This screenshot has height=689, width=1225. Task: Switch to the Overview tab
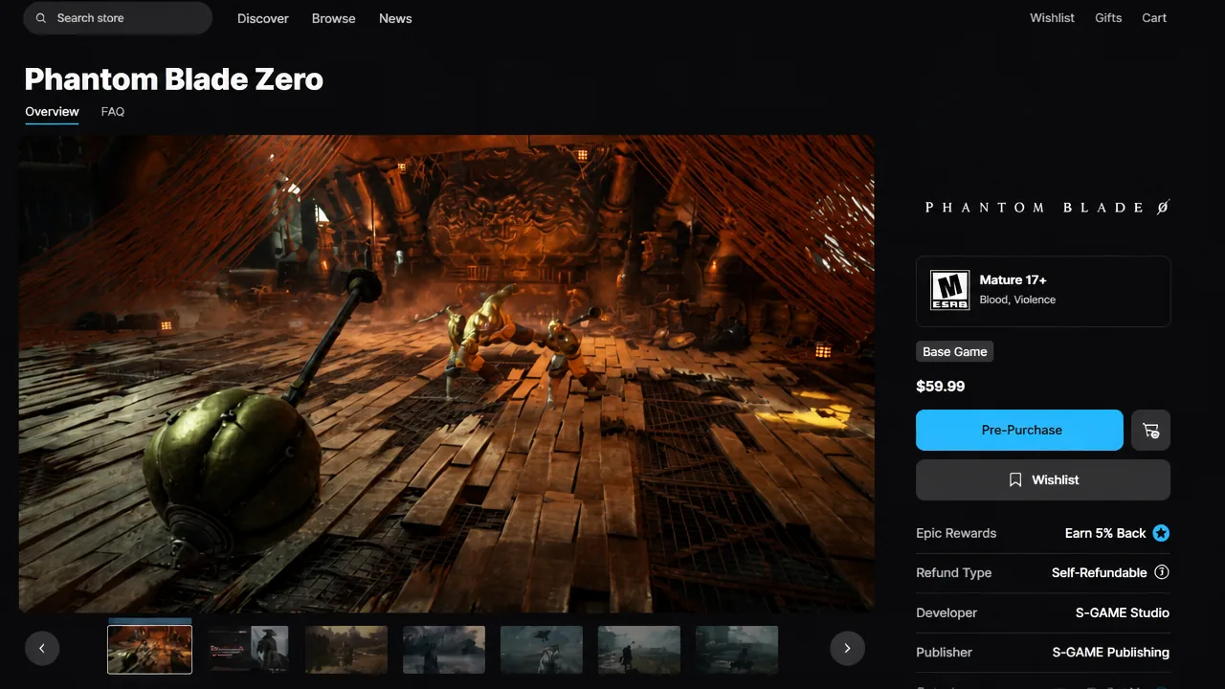(52, 112)
